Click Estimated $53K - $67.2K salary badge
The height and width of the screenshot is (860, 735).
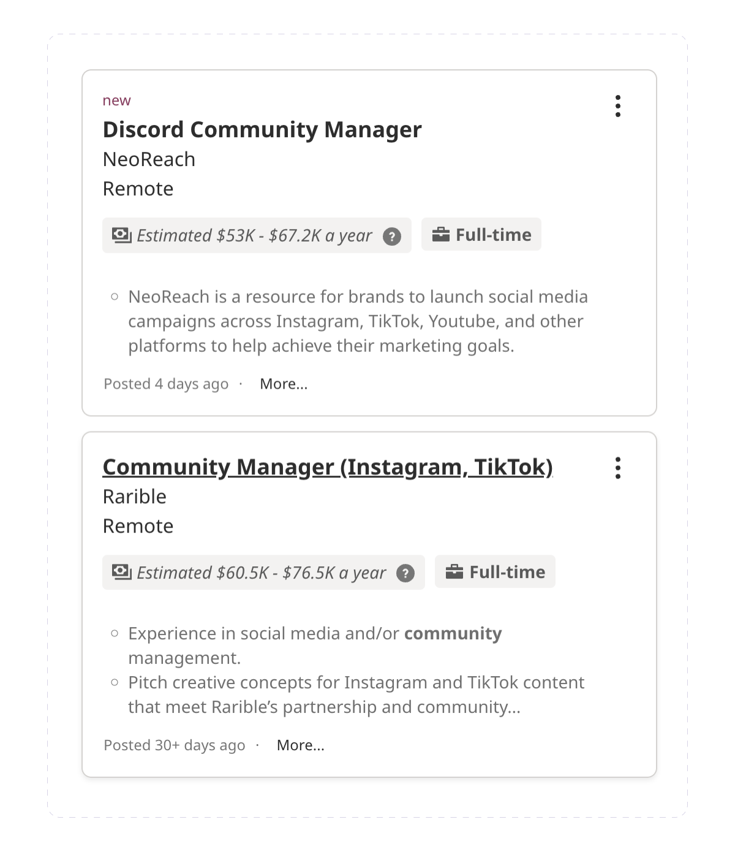[254, 235]
